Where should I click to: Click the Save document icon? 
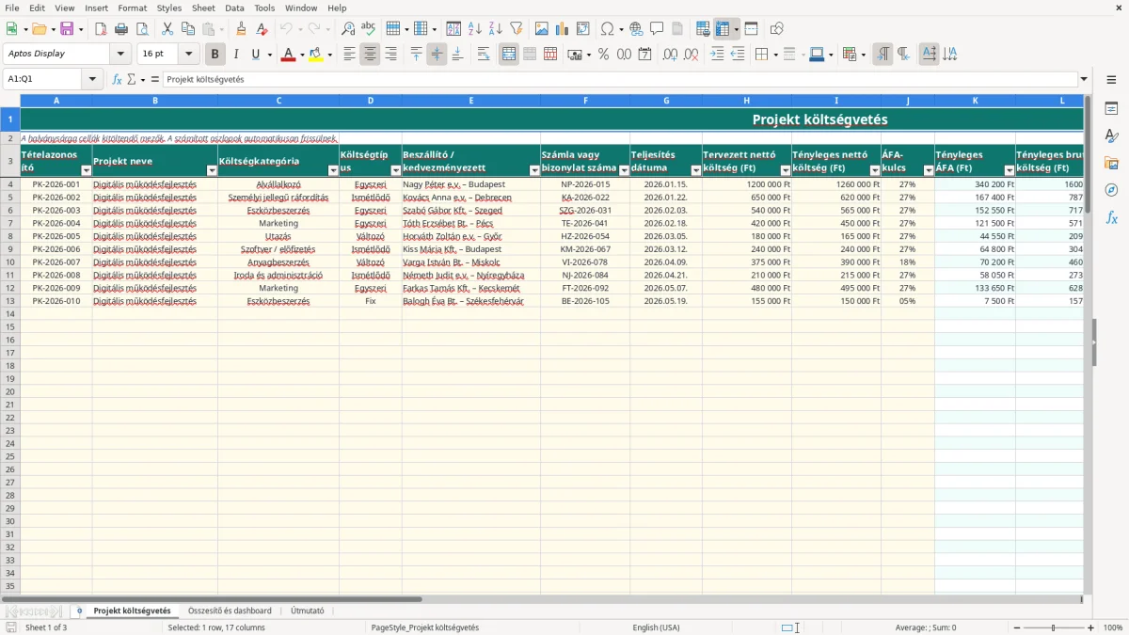67,29
